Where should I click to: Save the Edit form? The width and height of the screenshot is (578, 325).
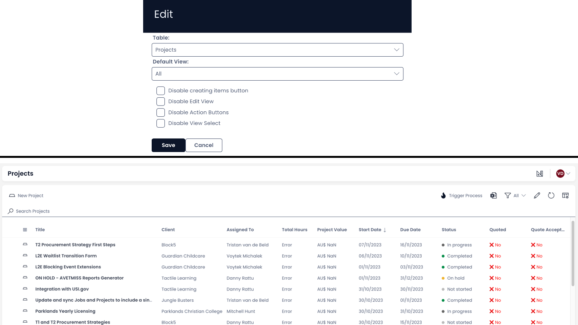[168, 145]
